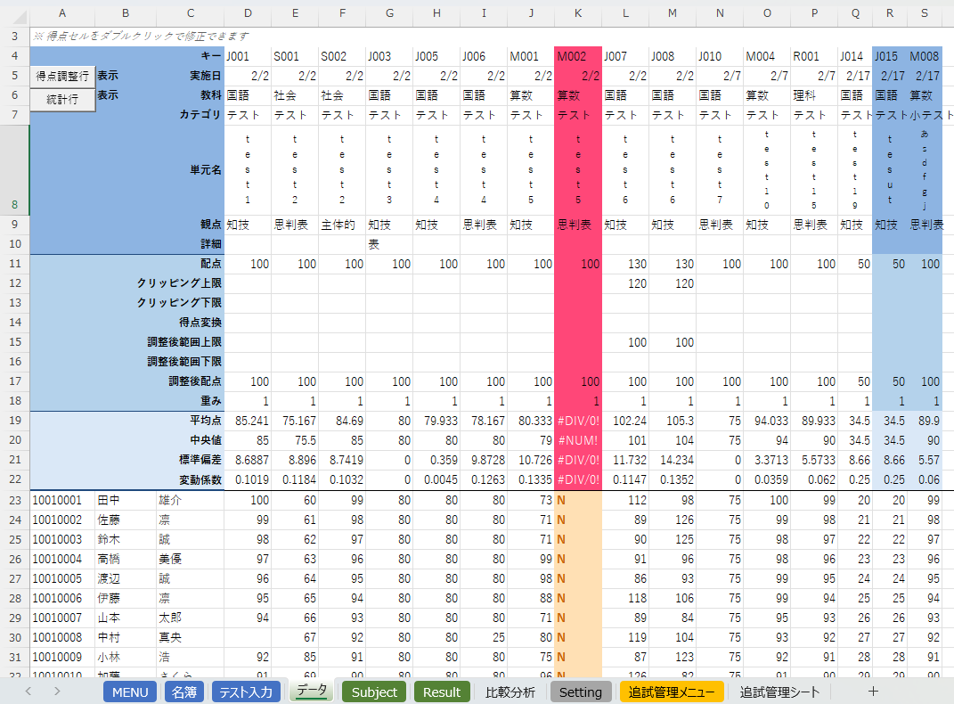Viewport: 954px width, 704px height.
Task: Click the red M002 key cell
Action: tap(577, 57)
